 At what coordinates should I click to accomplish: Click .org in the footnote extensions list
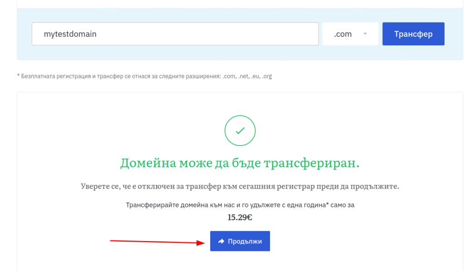(267, 76)
